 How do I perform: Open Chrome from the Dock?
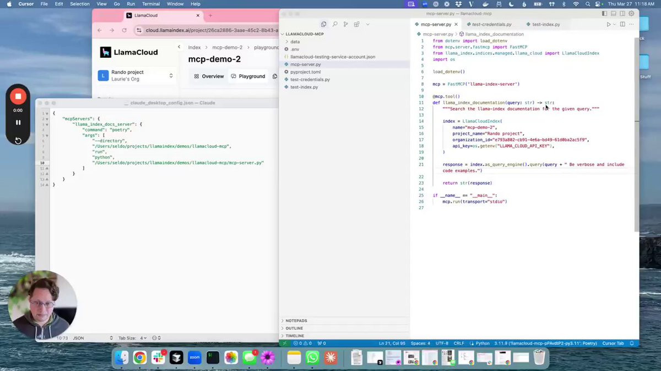point(139,358)
